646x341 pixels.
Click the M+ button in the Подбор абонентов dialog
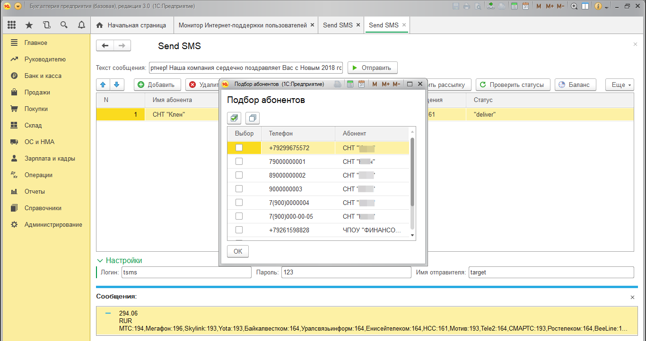385,84
